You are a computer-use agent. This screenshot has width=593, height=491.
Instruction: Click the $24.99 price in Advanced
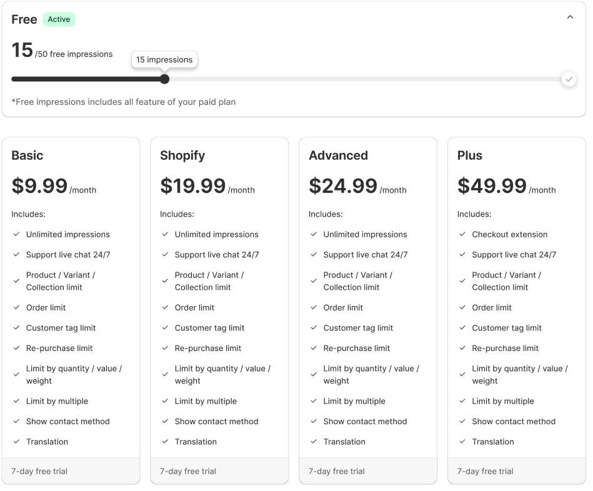[x=342, y=186]
